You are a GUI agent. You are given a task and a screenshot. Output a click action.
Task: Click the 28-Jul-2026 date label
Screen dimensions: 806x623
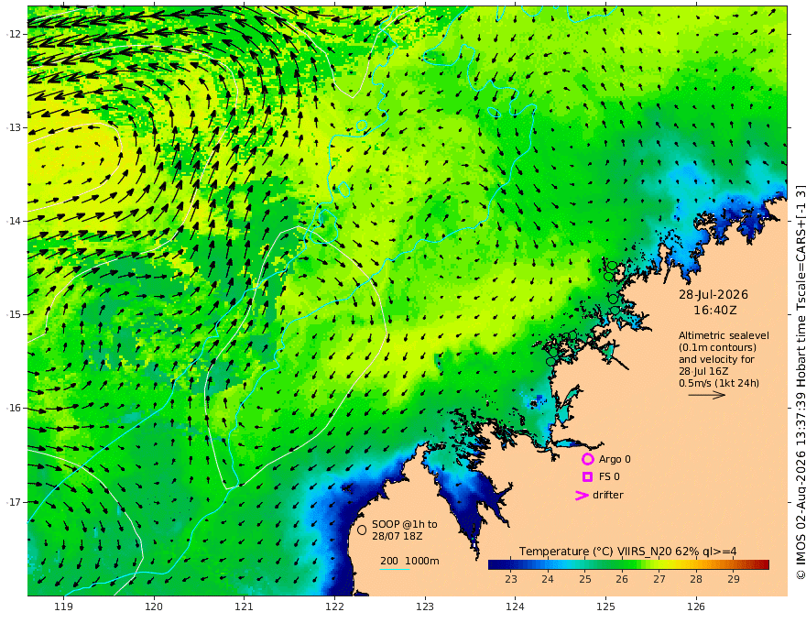[713, 294]
